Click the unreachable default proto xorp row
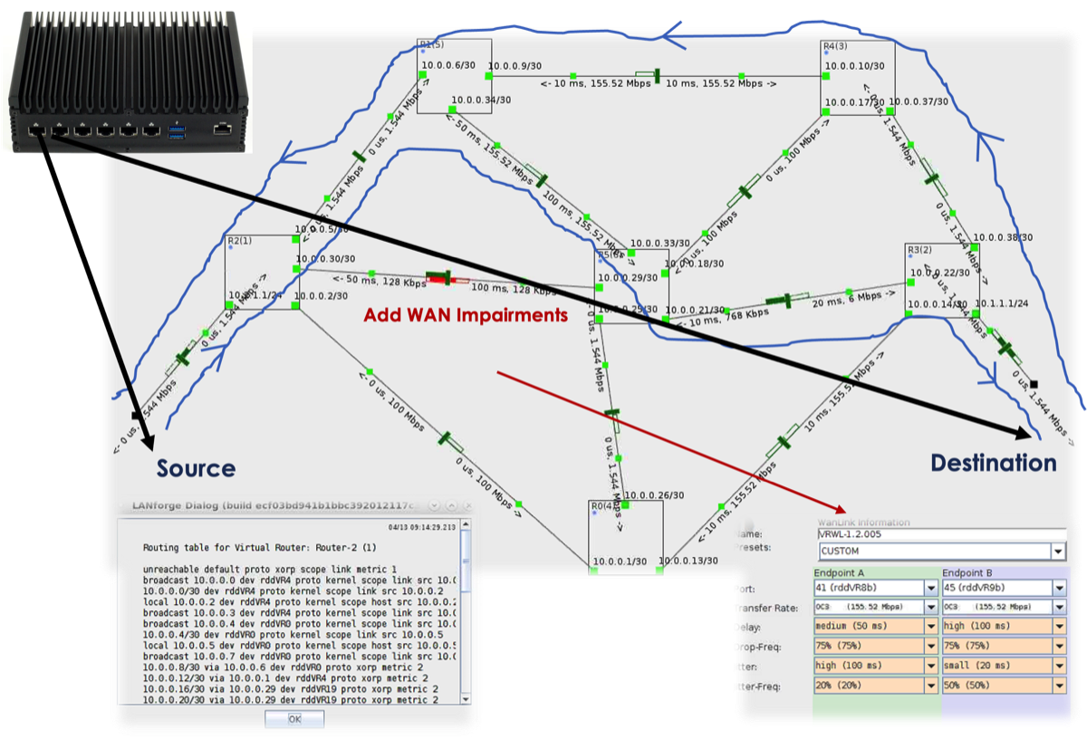1087x739 pixels. click(270, 568)
